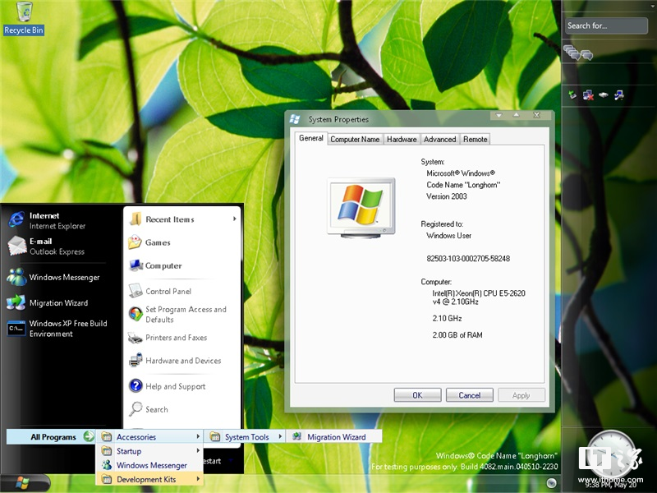Open Set Program Access and Defaults

coord(177,315)
